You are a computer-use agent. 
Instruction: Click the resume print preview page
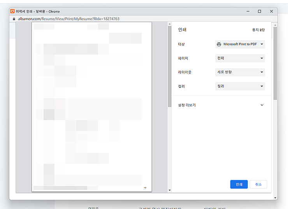click(x=92, y=107)
